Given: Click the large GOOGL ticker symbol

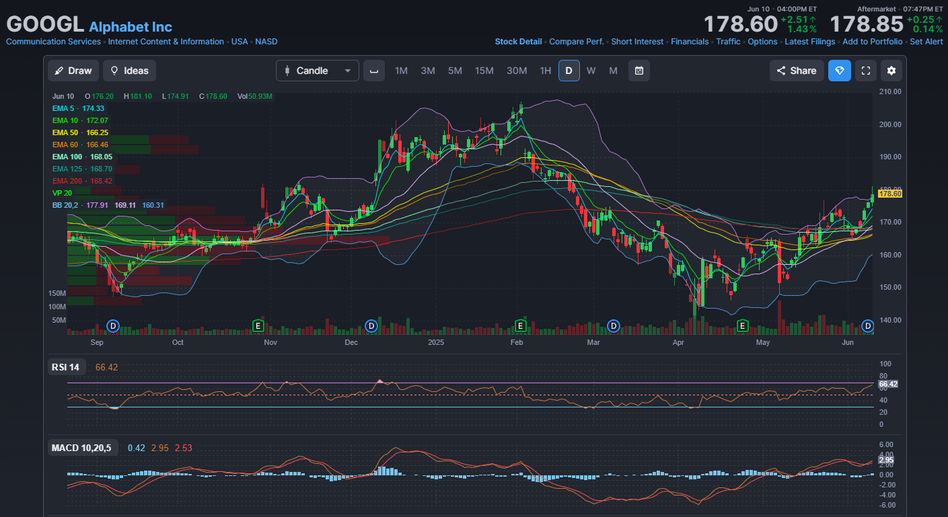Looking at the screenshot, I should (x=45, y=24).
